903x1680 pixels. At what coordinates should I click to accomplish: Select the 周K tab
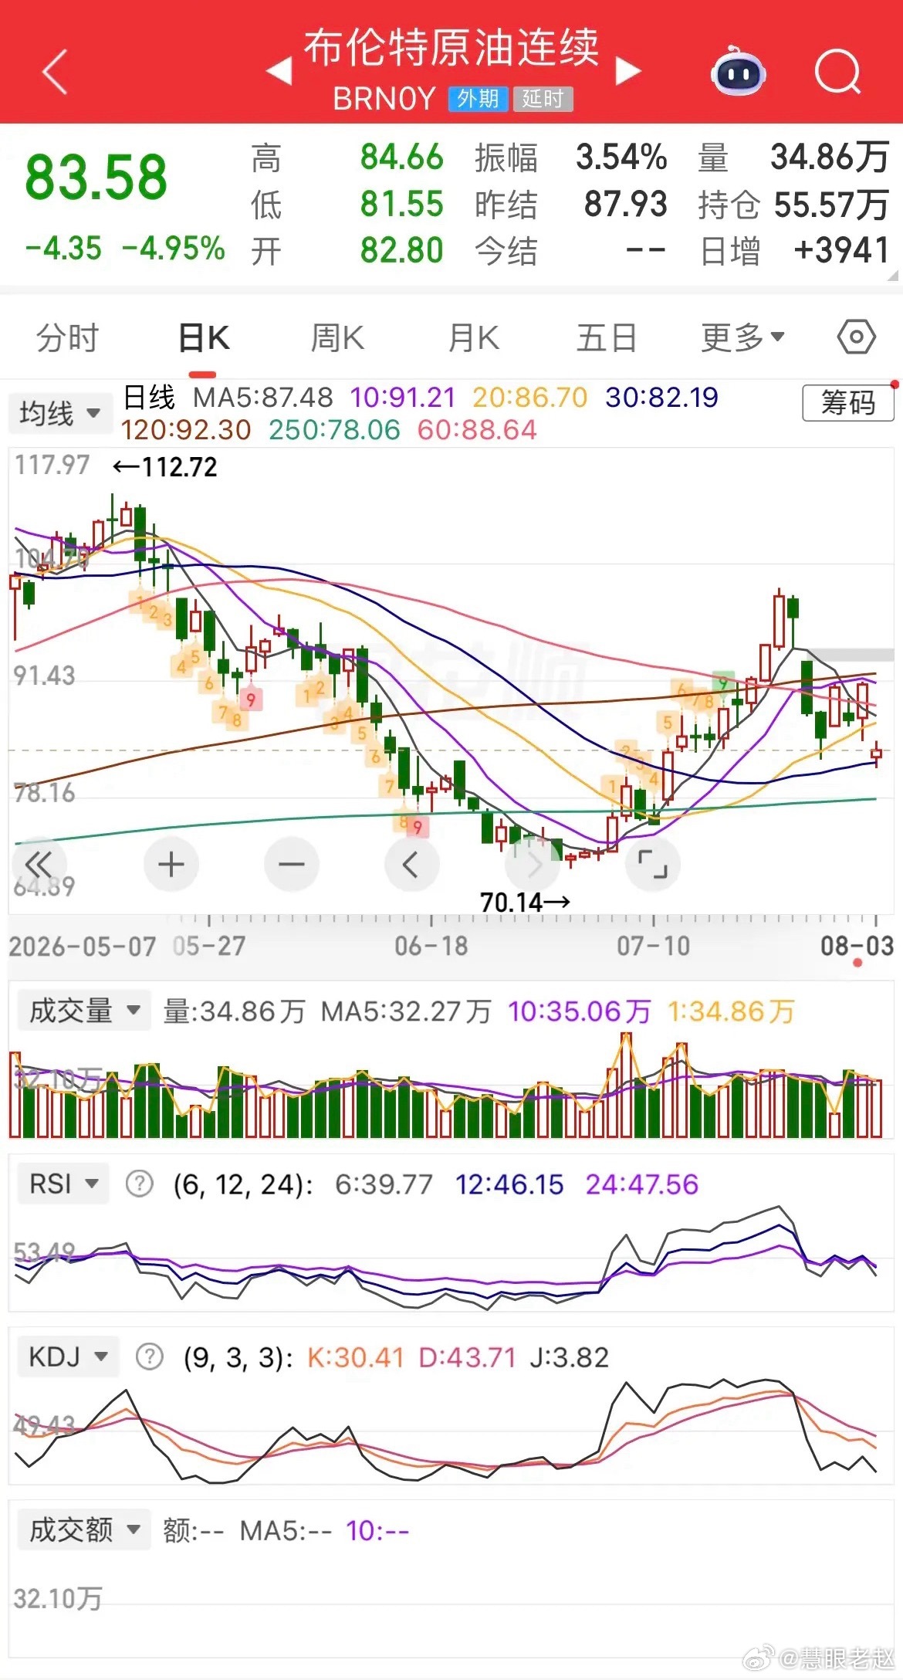pyautogui.click(x=337, y=337)
